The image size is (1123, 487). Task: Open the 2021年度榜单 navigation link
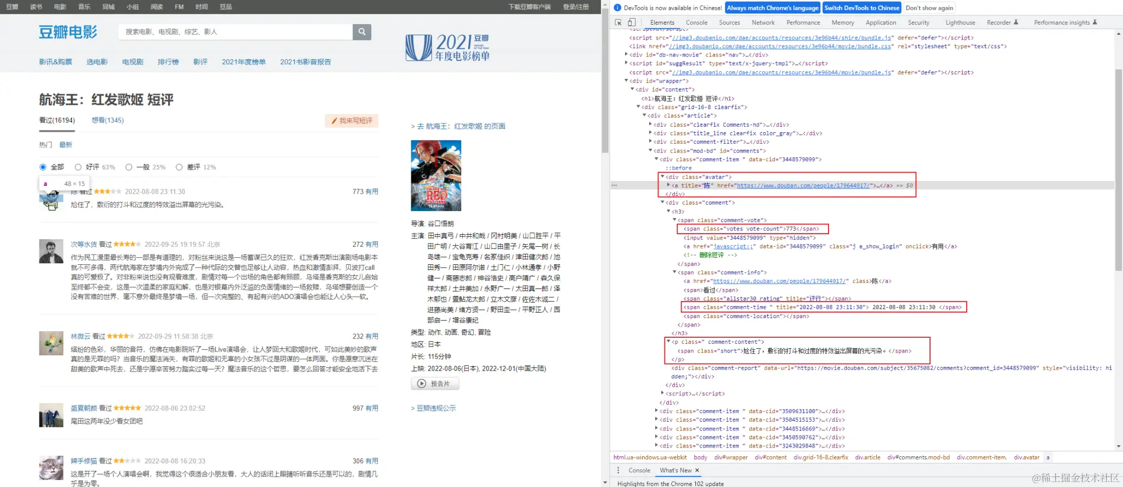click(243, 62)
